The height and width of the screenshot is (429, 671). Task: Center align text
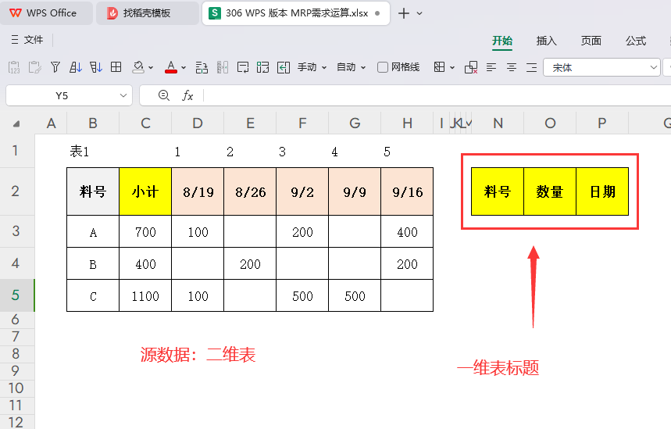[512, 67]
